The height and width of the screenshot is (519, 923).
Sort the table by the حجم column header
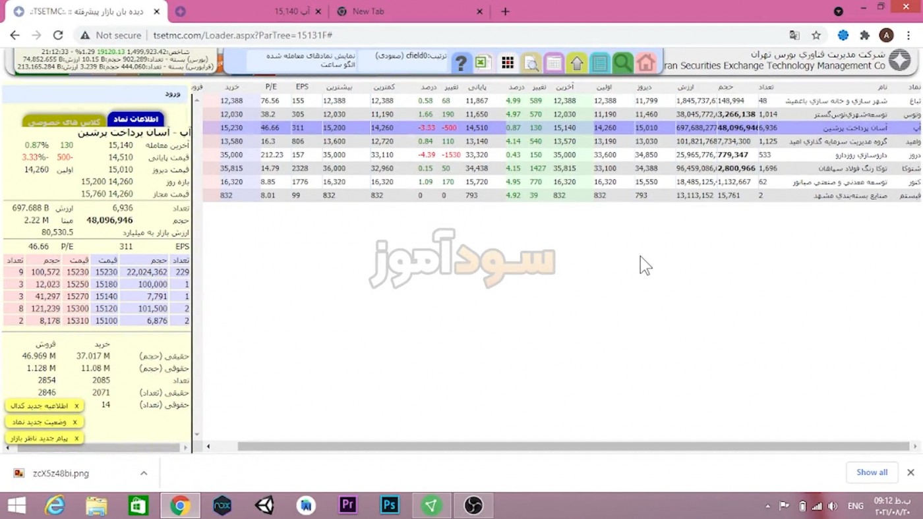point(725,87)
